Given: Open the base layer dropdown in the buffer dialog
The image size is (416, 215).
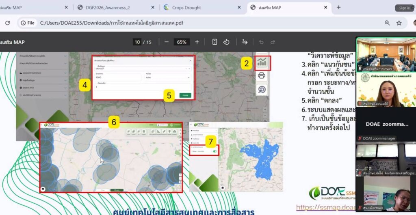Looking at the screenshot, I should [142, 68].
